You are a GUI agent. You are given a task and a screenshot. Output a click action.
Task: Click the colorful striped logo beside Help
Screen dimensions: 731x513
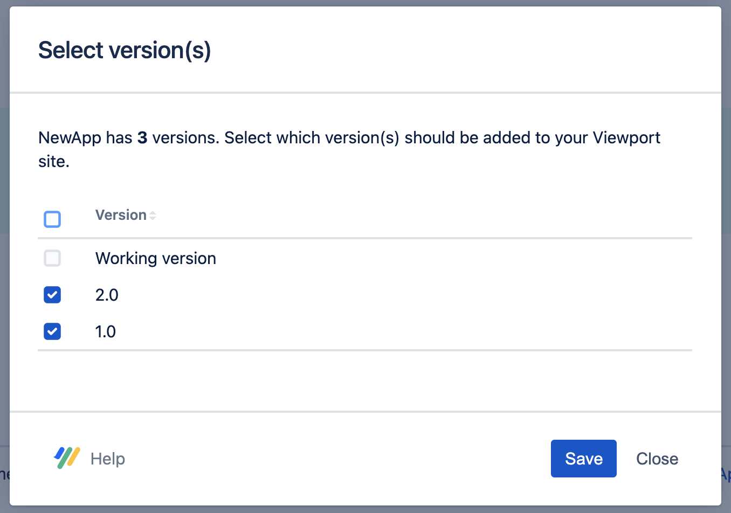(67, 458)
